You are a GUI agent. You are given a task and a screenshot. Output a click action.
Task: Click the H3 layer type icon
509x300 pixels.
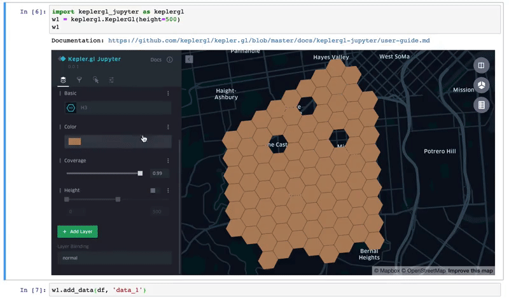click(71, 108)
